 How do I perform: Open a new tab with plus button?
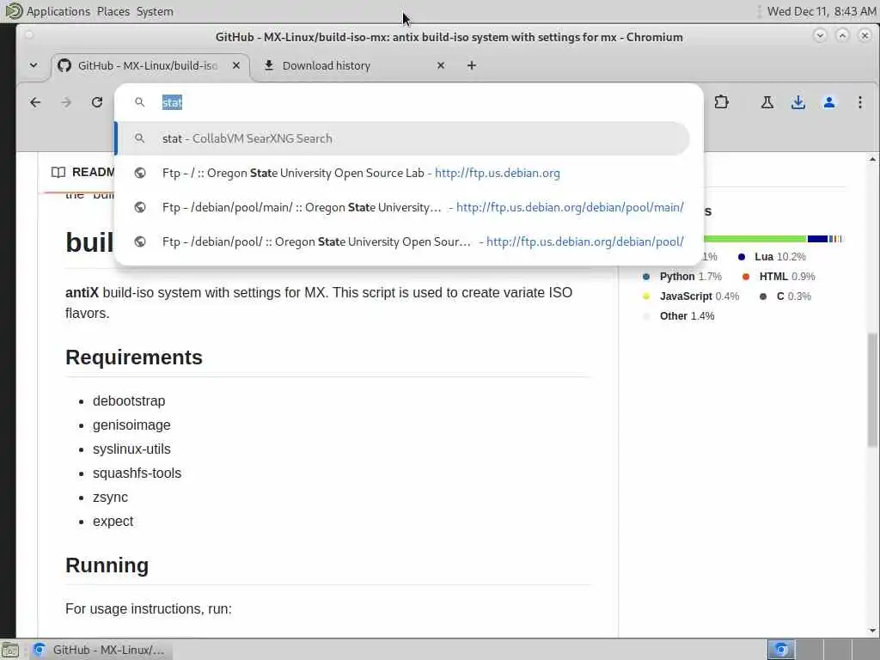point(472,65)
